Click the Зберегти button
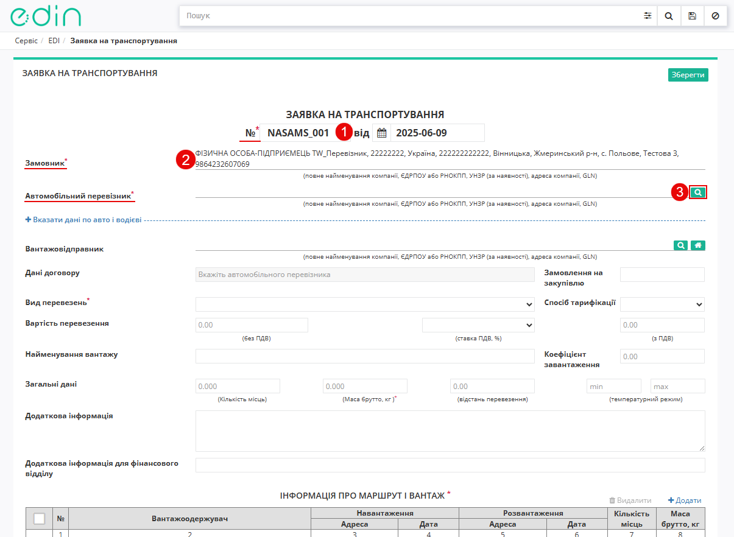Viewport: 734px width, 537px height. tap(688, 75)
